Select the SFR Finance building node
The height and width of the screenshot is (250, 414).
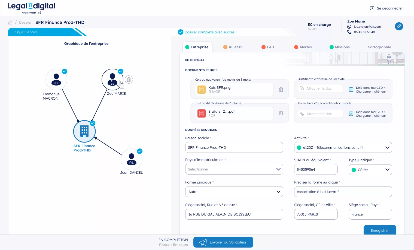pos(84,131)
